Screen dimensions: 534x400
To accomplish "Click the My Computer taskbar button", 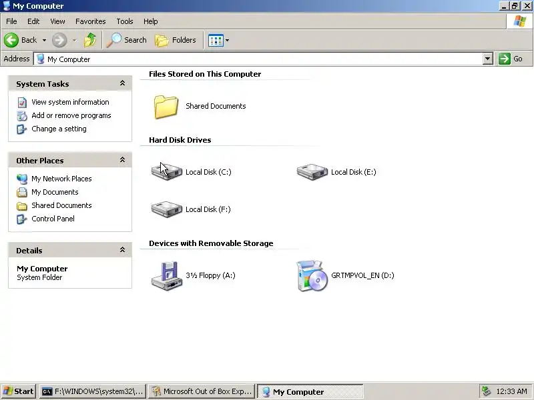I will click(310, 391).
